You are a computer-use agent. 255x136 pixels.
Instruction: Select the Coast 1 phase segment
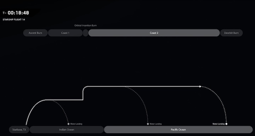coord(65,33)
